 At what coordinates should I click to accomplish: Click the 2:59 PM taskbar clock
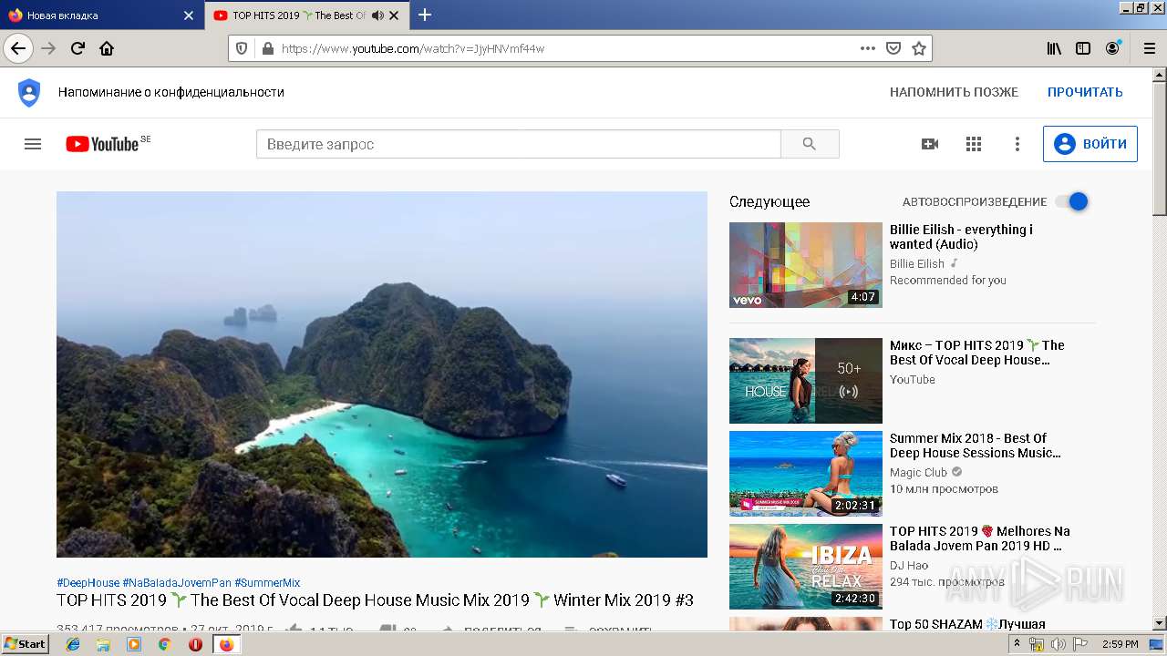[x=1121, y=644]
